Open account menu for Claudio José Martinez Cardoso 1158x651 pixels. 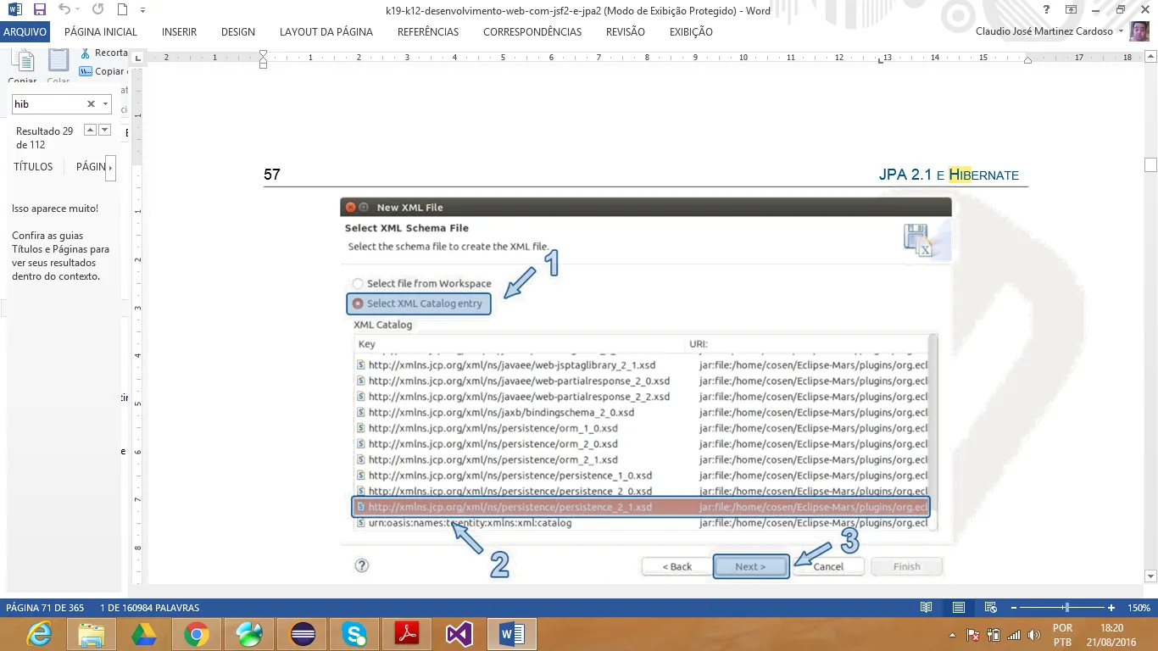pos(1049,31)
